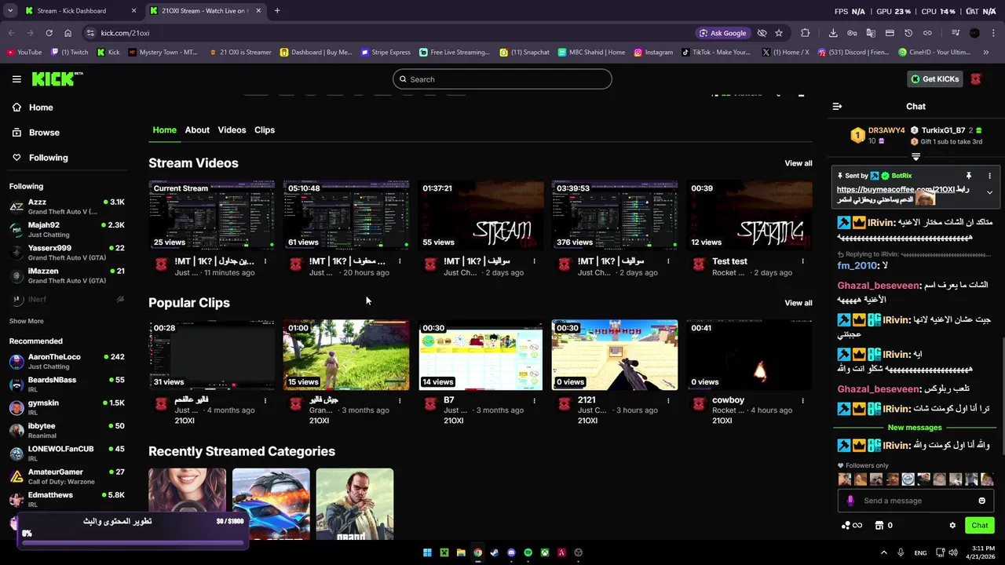Bookmark this page with the star icon
1005x565 pixels.
(x=779, y=33)
